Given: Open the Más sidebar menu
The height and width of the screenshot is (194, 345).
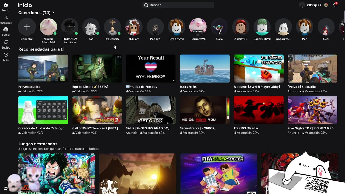Looking at the screenshot, I should coord(6,55).
